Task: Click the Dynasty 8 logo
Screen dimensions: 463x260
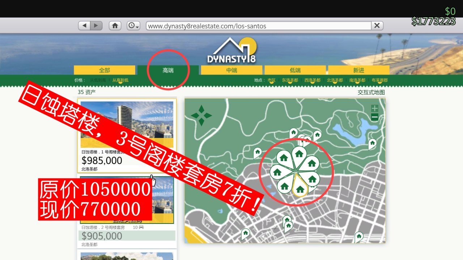Action: point(231,51)
